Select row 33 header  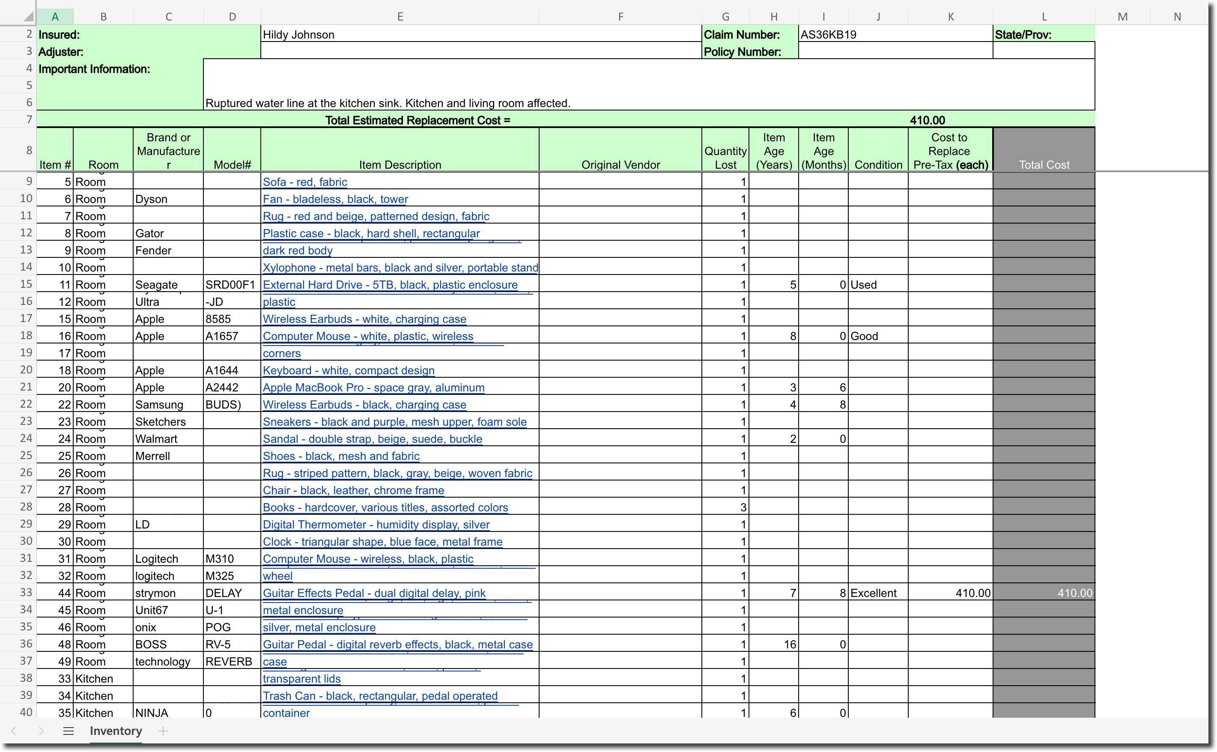(18, 592)
